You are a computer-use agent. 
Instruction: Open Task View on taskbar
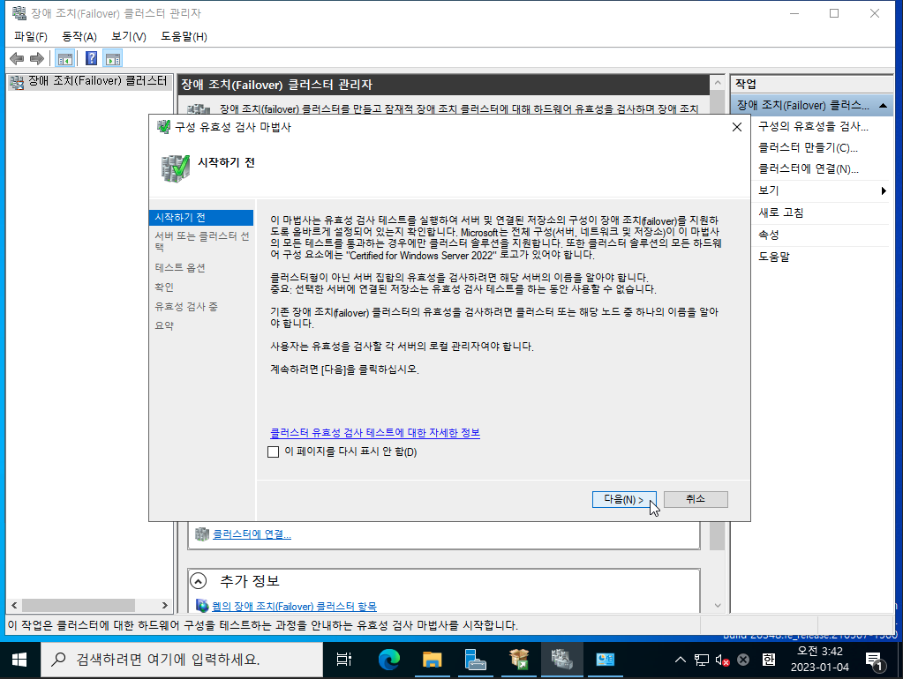click(344, 660)
